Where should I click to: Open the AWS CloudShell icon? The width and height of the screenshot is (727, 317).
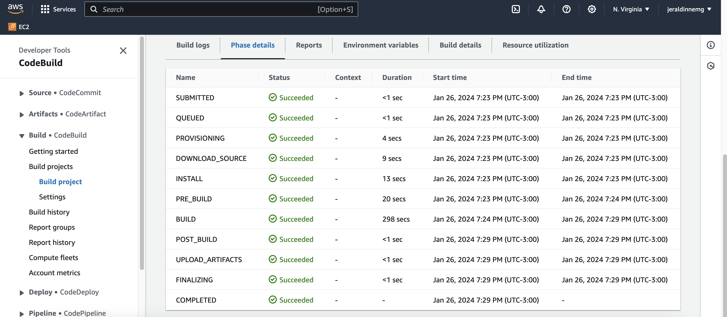[516, 9]
